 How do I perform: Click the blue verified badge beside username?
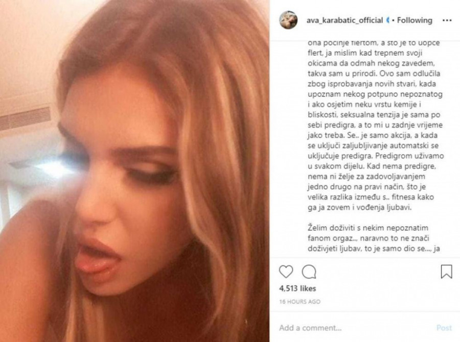(388, 20)
